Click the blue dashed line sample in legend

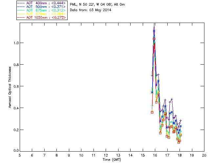(x=21, y=7)
